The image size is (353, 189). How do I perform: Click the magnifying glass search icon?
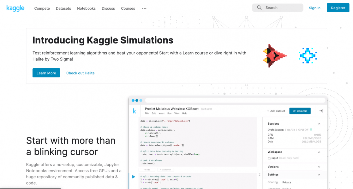259,8
